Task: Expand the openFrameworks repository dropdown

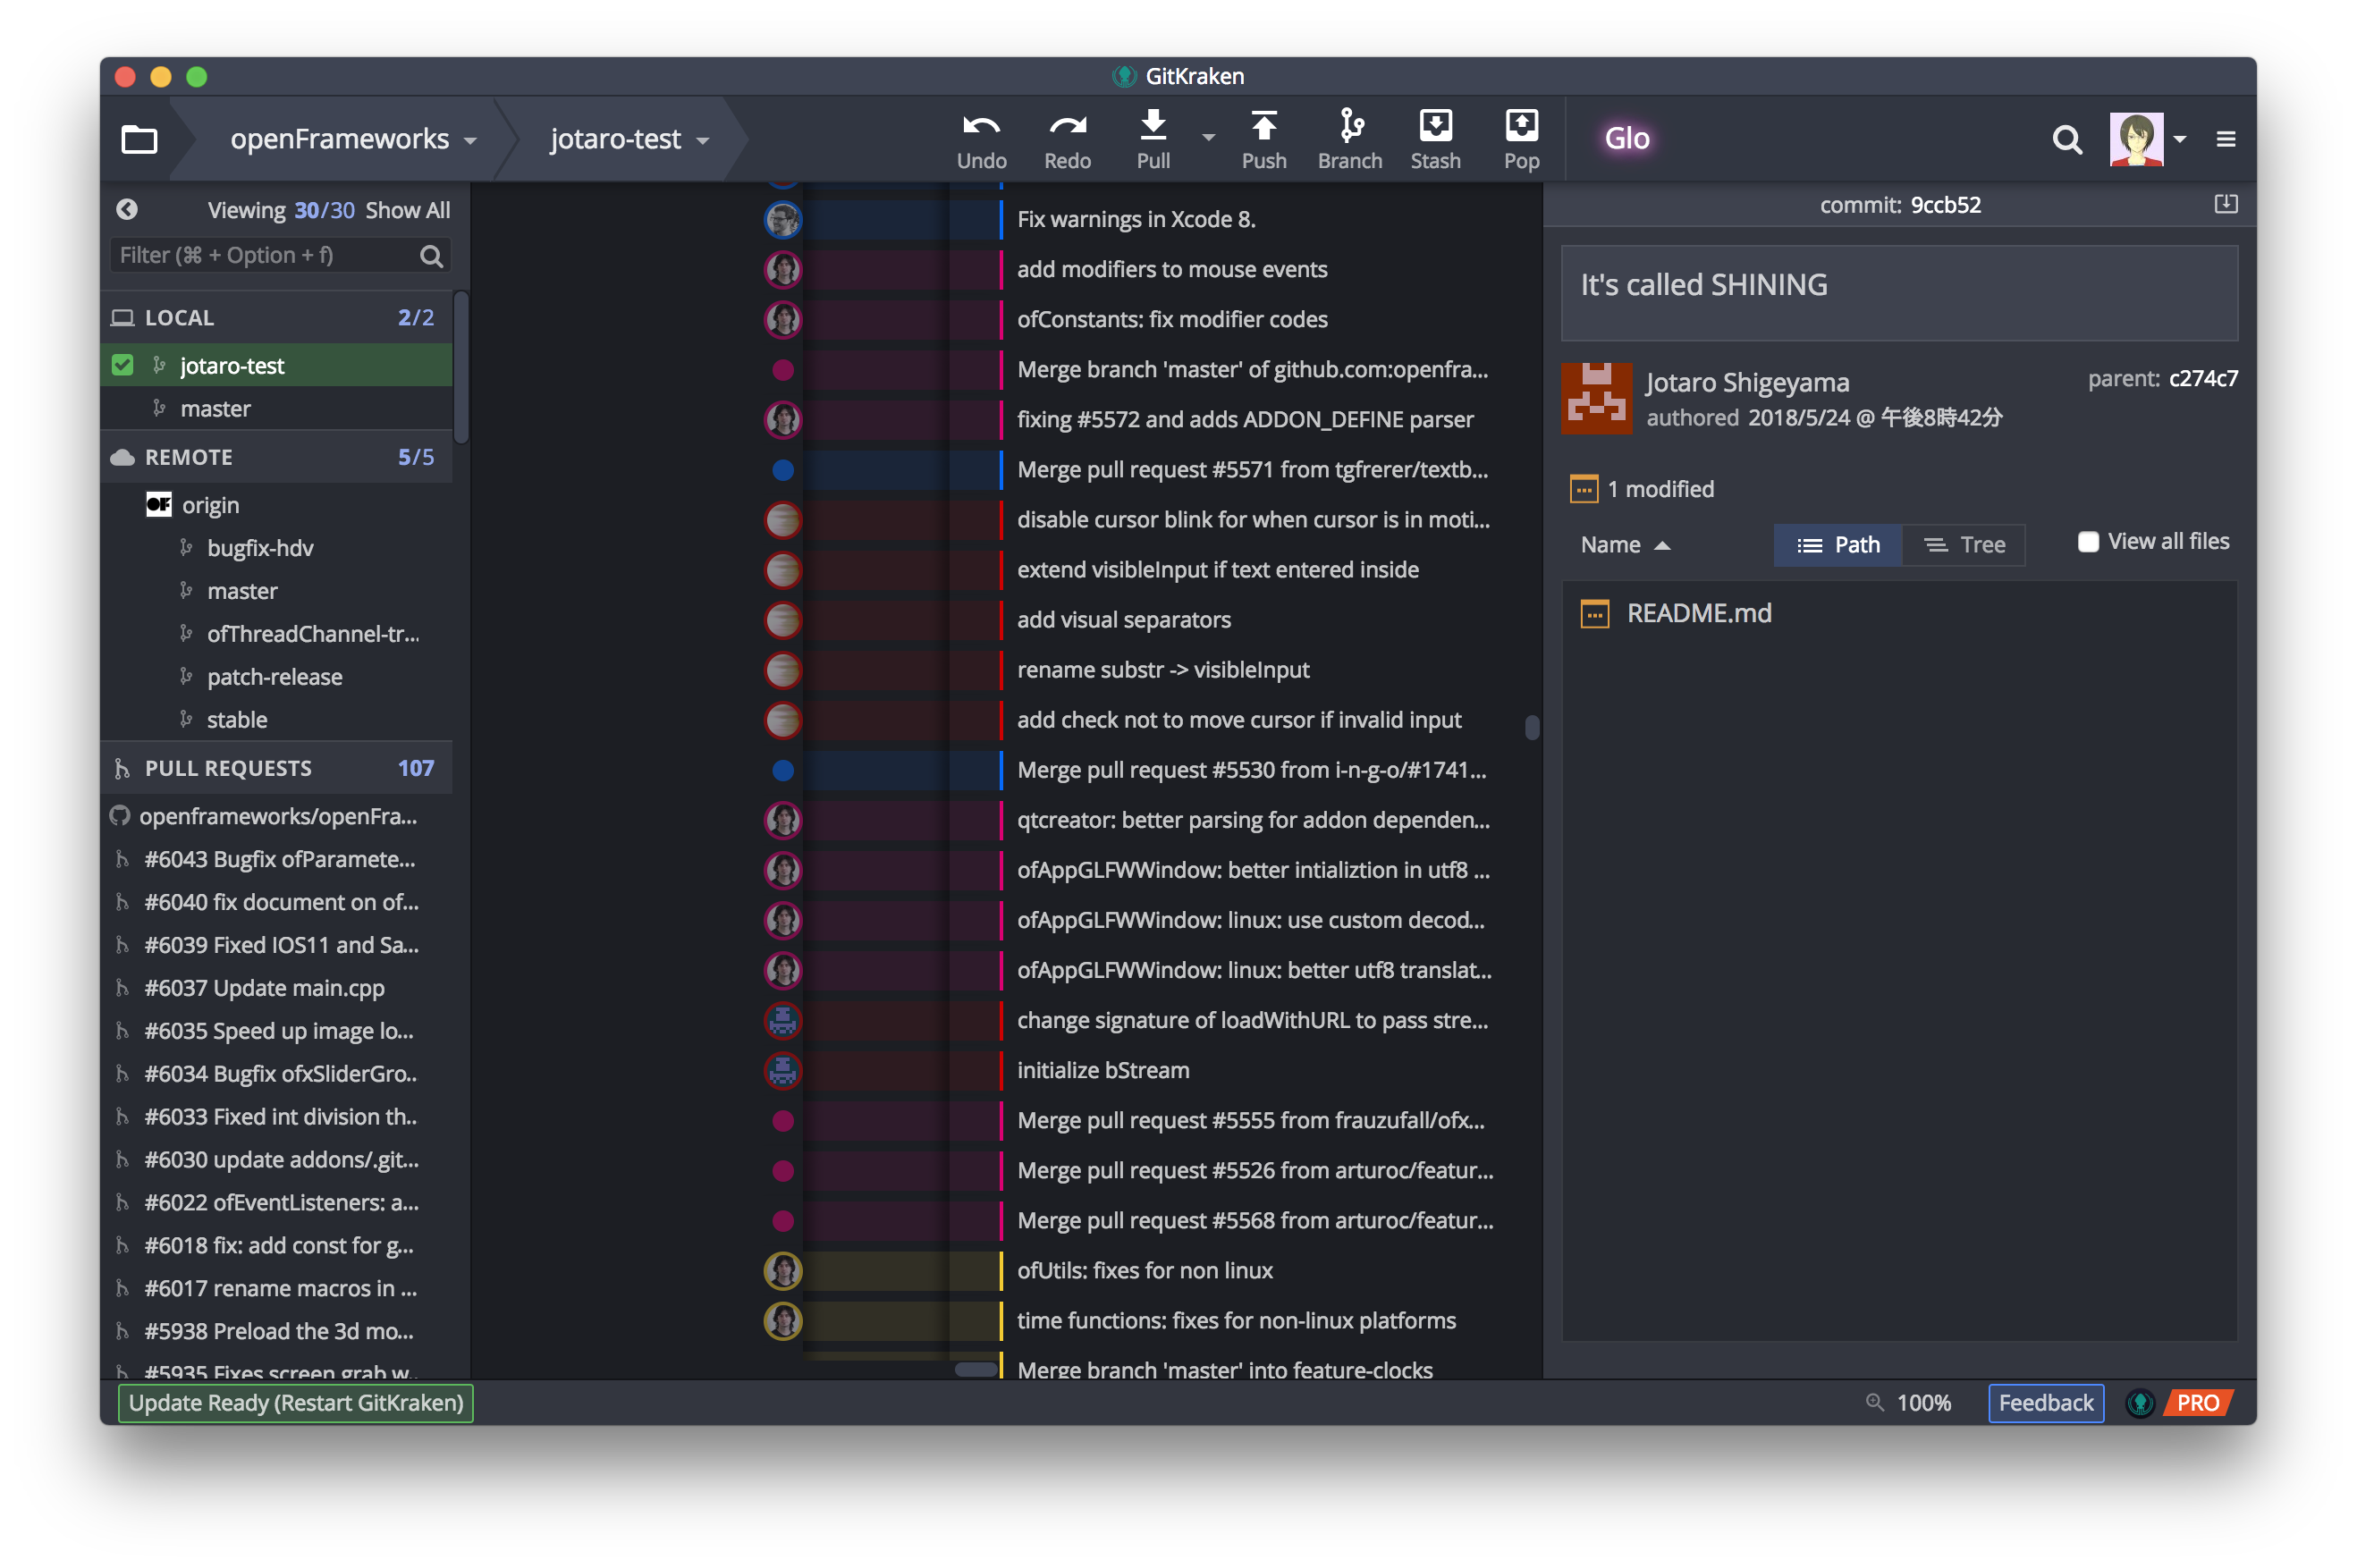Action: [x=471, y=140]
